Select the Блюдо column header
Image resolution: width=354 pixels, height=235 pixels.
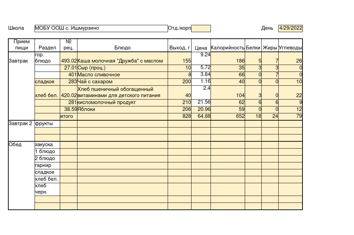click(x=122, y=48)
